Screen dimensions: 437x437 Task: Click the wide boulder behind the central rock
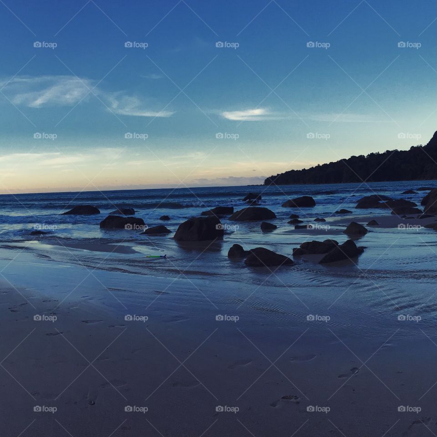[253, 214]
